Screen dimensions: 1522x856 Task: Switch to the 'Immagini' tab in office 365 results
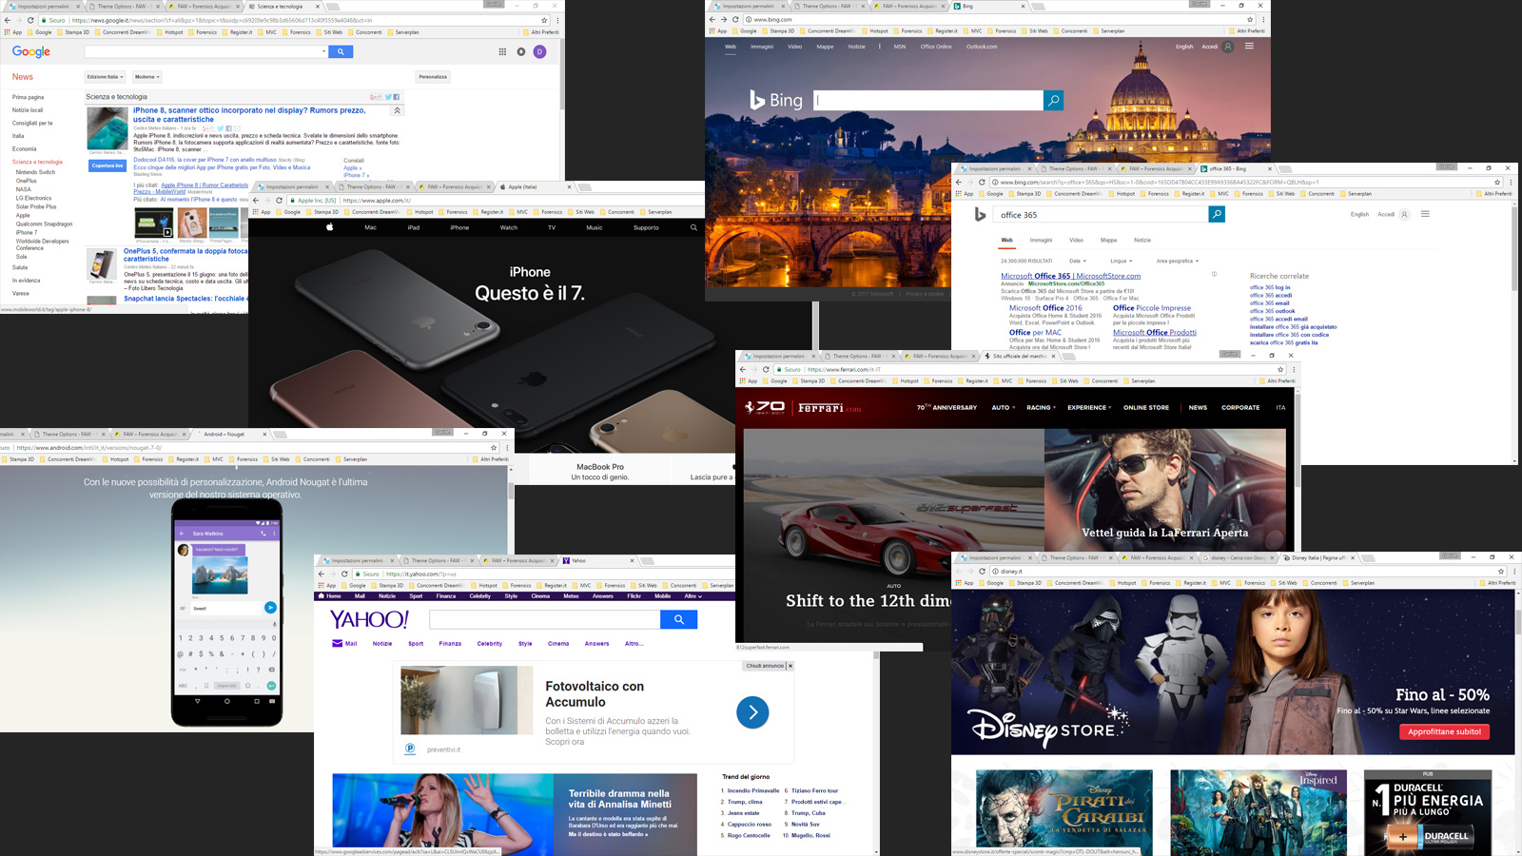[1041, 240]
